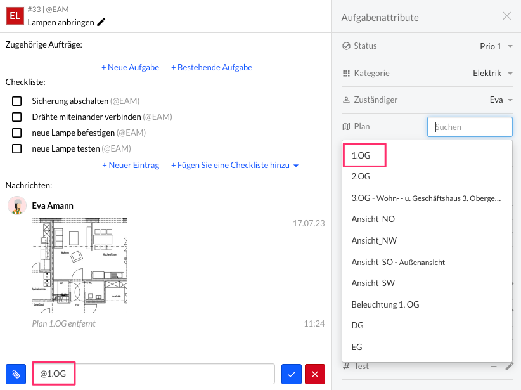Open the Zuständiger Eva dropdown
This screenshot has height=390, width=521.
click(x=500, y=100)
